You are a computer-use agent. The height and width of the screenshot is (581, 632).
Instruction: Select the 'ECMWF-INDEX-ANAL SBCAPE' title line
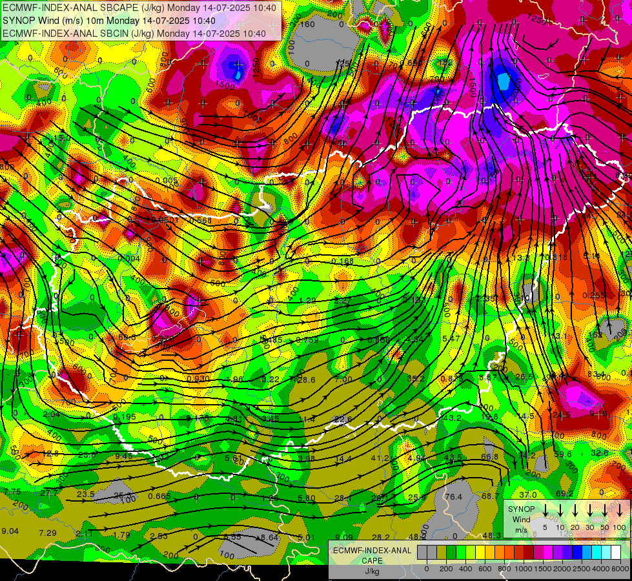[x=140, y=8]
